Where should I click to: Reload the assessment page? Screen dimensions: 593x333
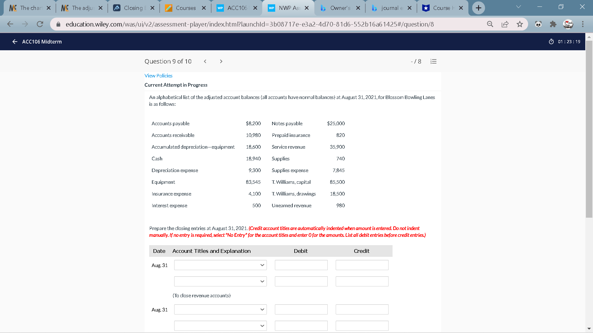(40, 24)
